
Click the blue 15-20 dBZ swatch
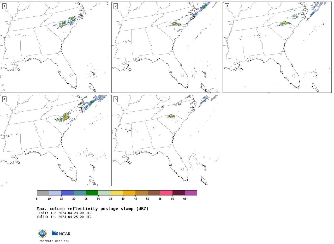(68, 193)
